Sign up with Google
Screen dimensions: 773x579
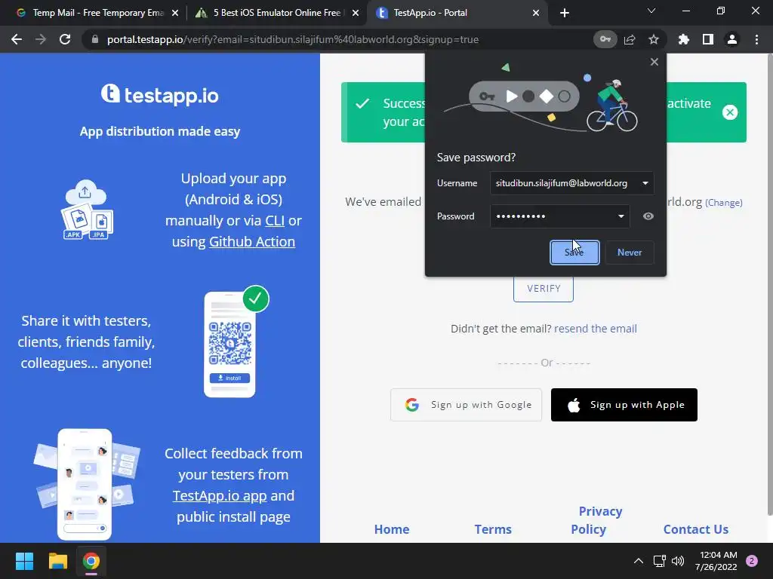point(466,405)
